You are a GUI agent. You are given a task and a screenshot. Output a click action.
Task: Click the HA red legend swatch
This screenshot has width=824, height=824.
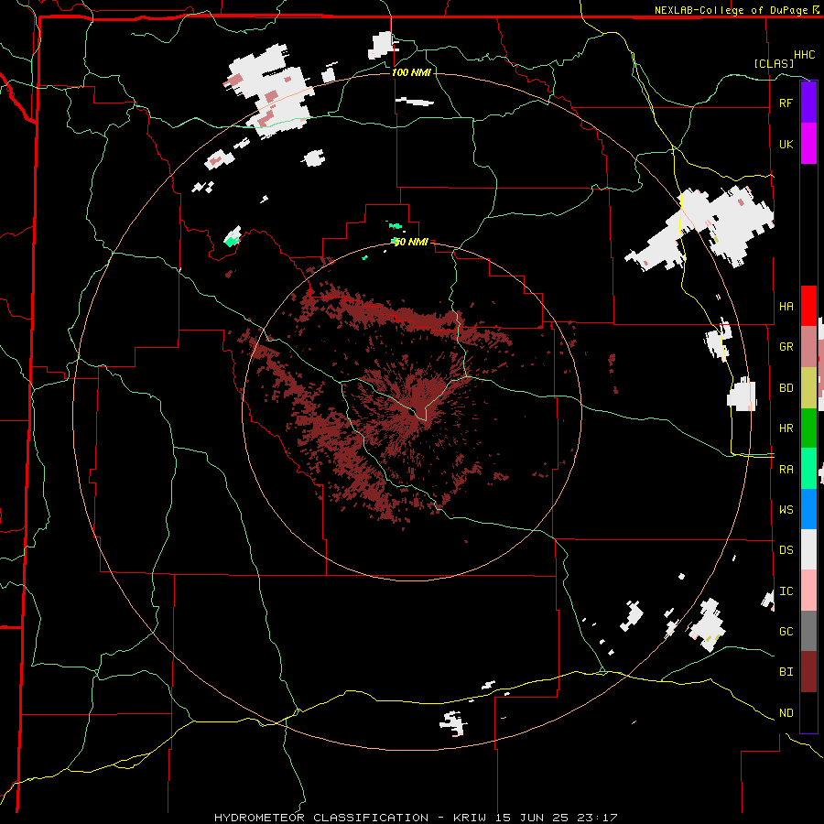pyautogui.click(x=808, y=306)
